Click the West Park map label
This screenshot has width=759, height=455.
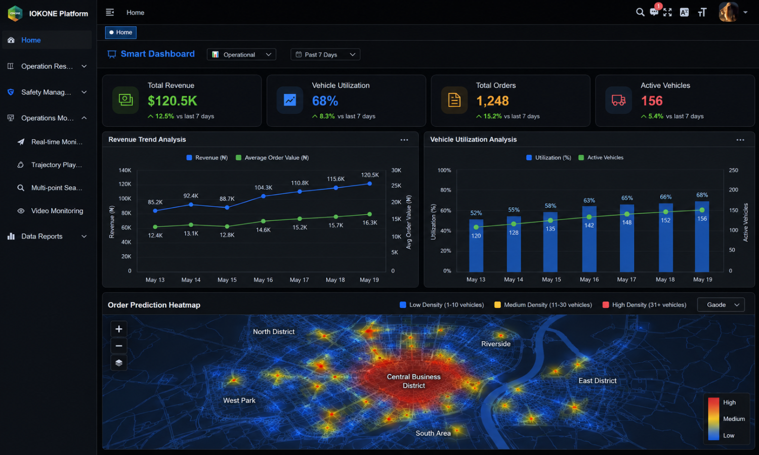239,400
